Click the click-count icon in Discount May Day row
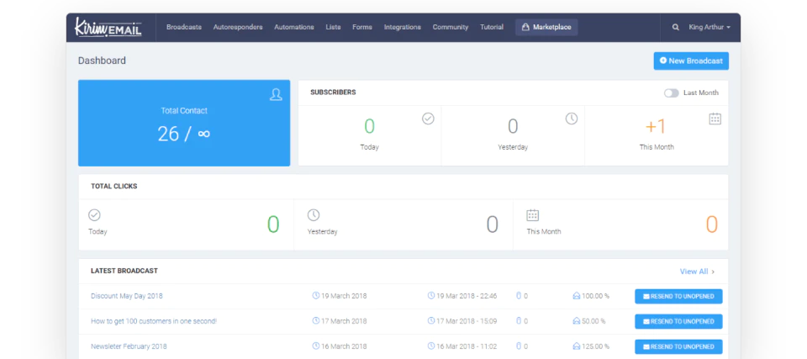The width and height of the screenshot is (807, 359). point(519,296)
